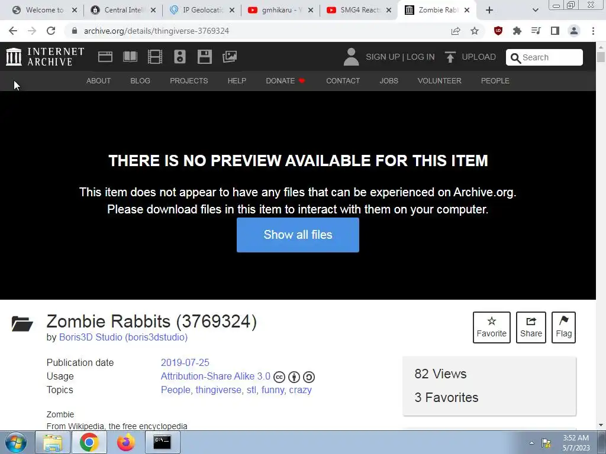
Task: Click the Action Center flag tray icon
Action: [546, 443]
